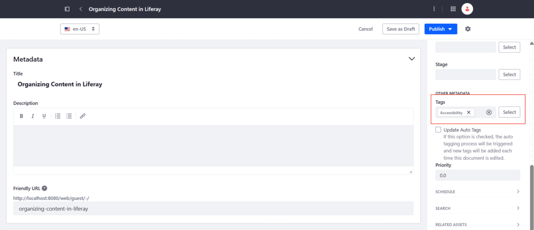The width and height of the screenshot is (534, 230).
Task: Insert numbered list in Description
Action: click(x=58, y=116)
